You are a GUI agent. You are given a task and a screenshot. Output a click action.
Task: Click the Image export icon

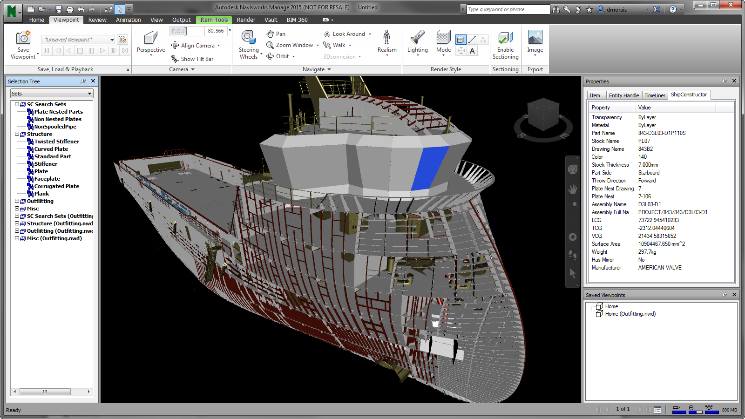(535, 37)
